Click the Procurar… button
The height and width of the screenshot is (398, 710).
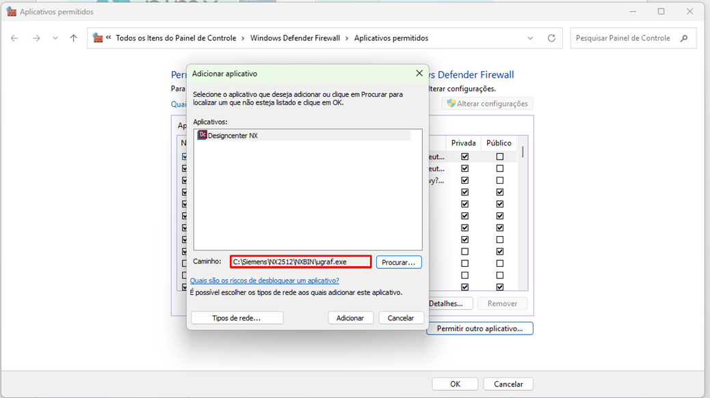[x=399, y=262]
